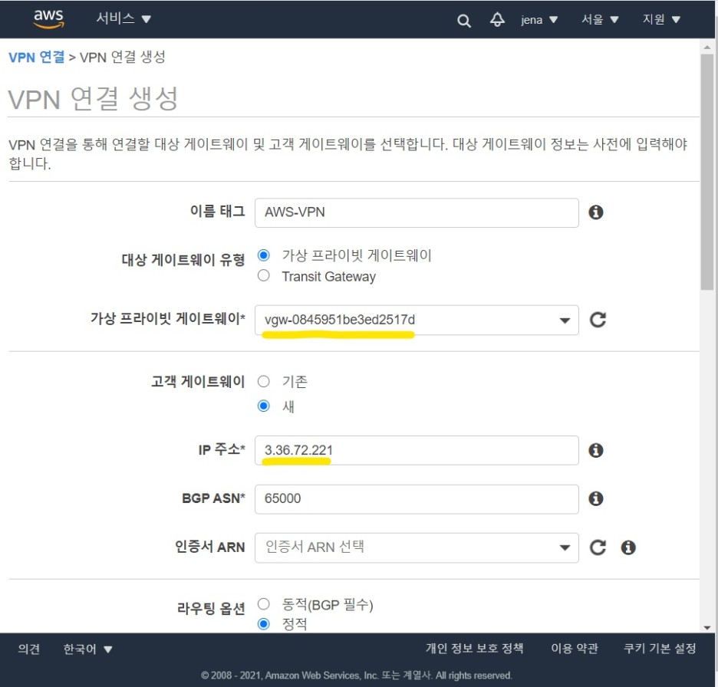Image resolution: width=718 pixels, height=687 pixels.
Task: Click the scrollbar down arrow
Action: (x=707, y=628)
